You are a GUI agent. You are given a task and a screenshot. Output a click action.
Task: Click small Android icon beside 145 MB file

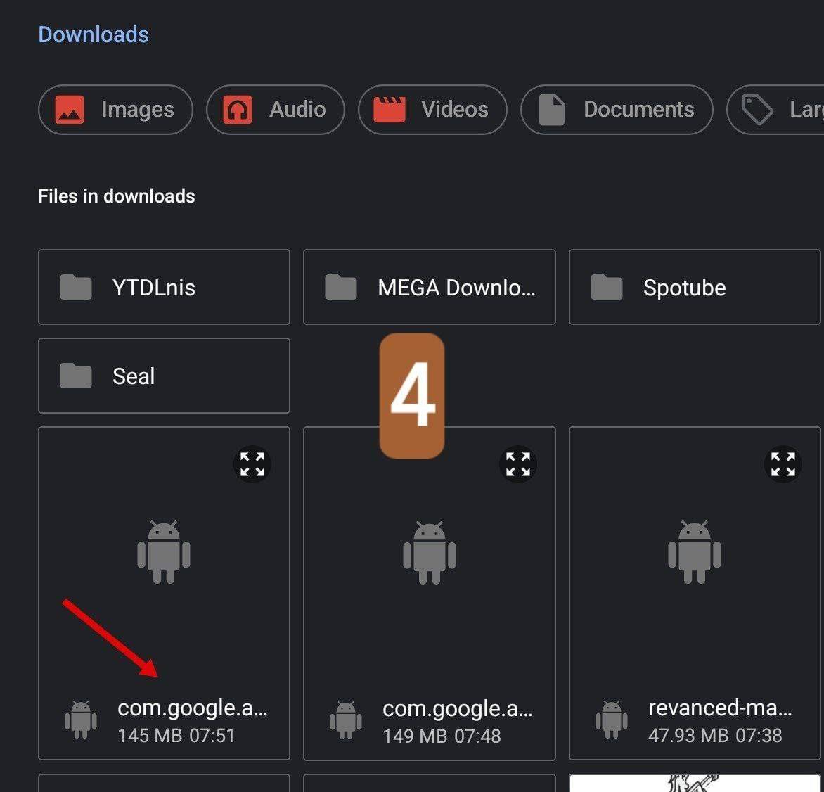click(80, 720)
